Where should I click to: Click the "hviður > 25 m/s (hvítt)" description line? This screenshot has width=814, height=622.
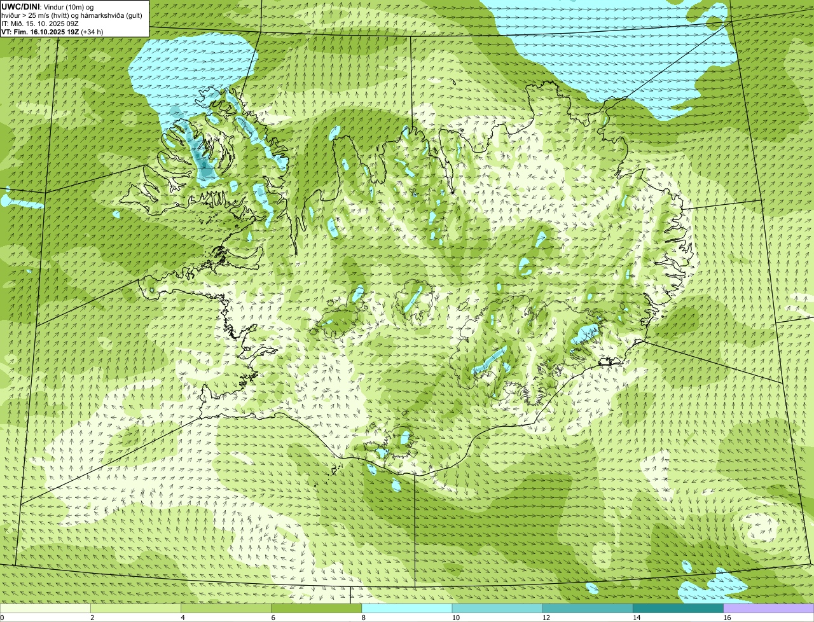71,15
